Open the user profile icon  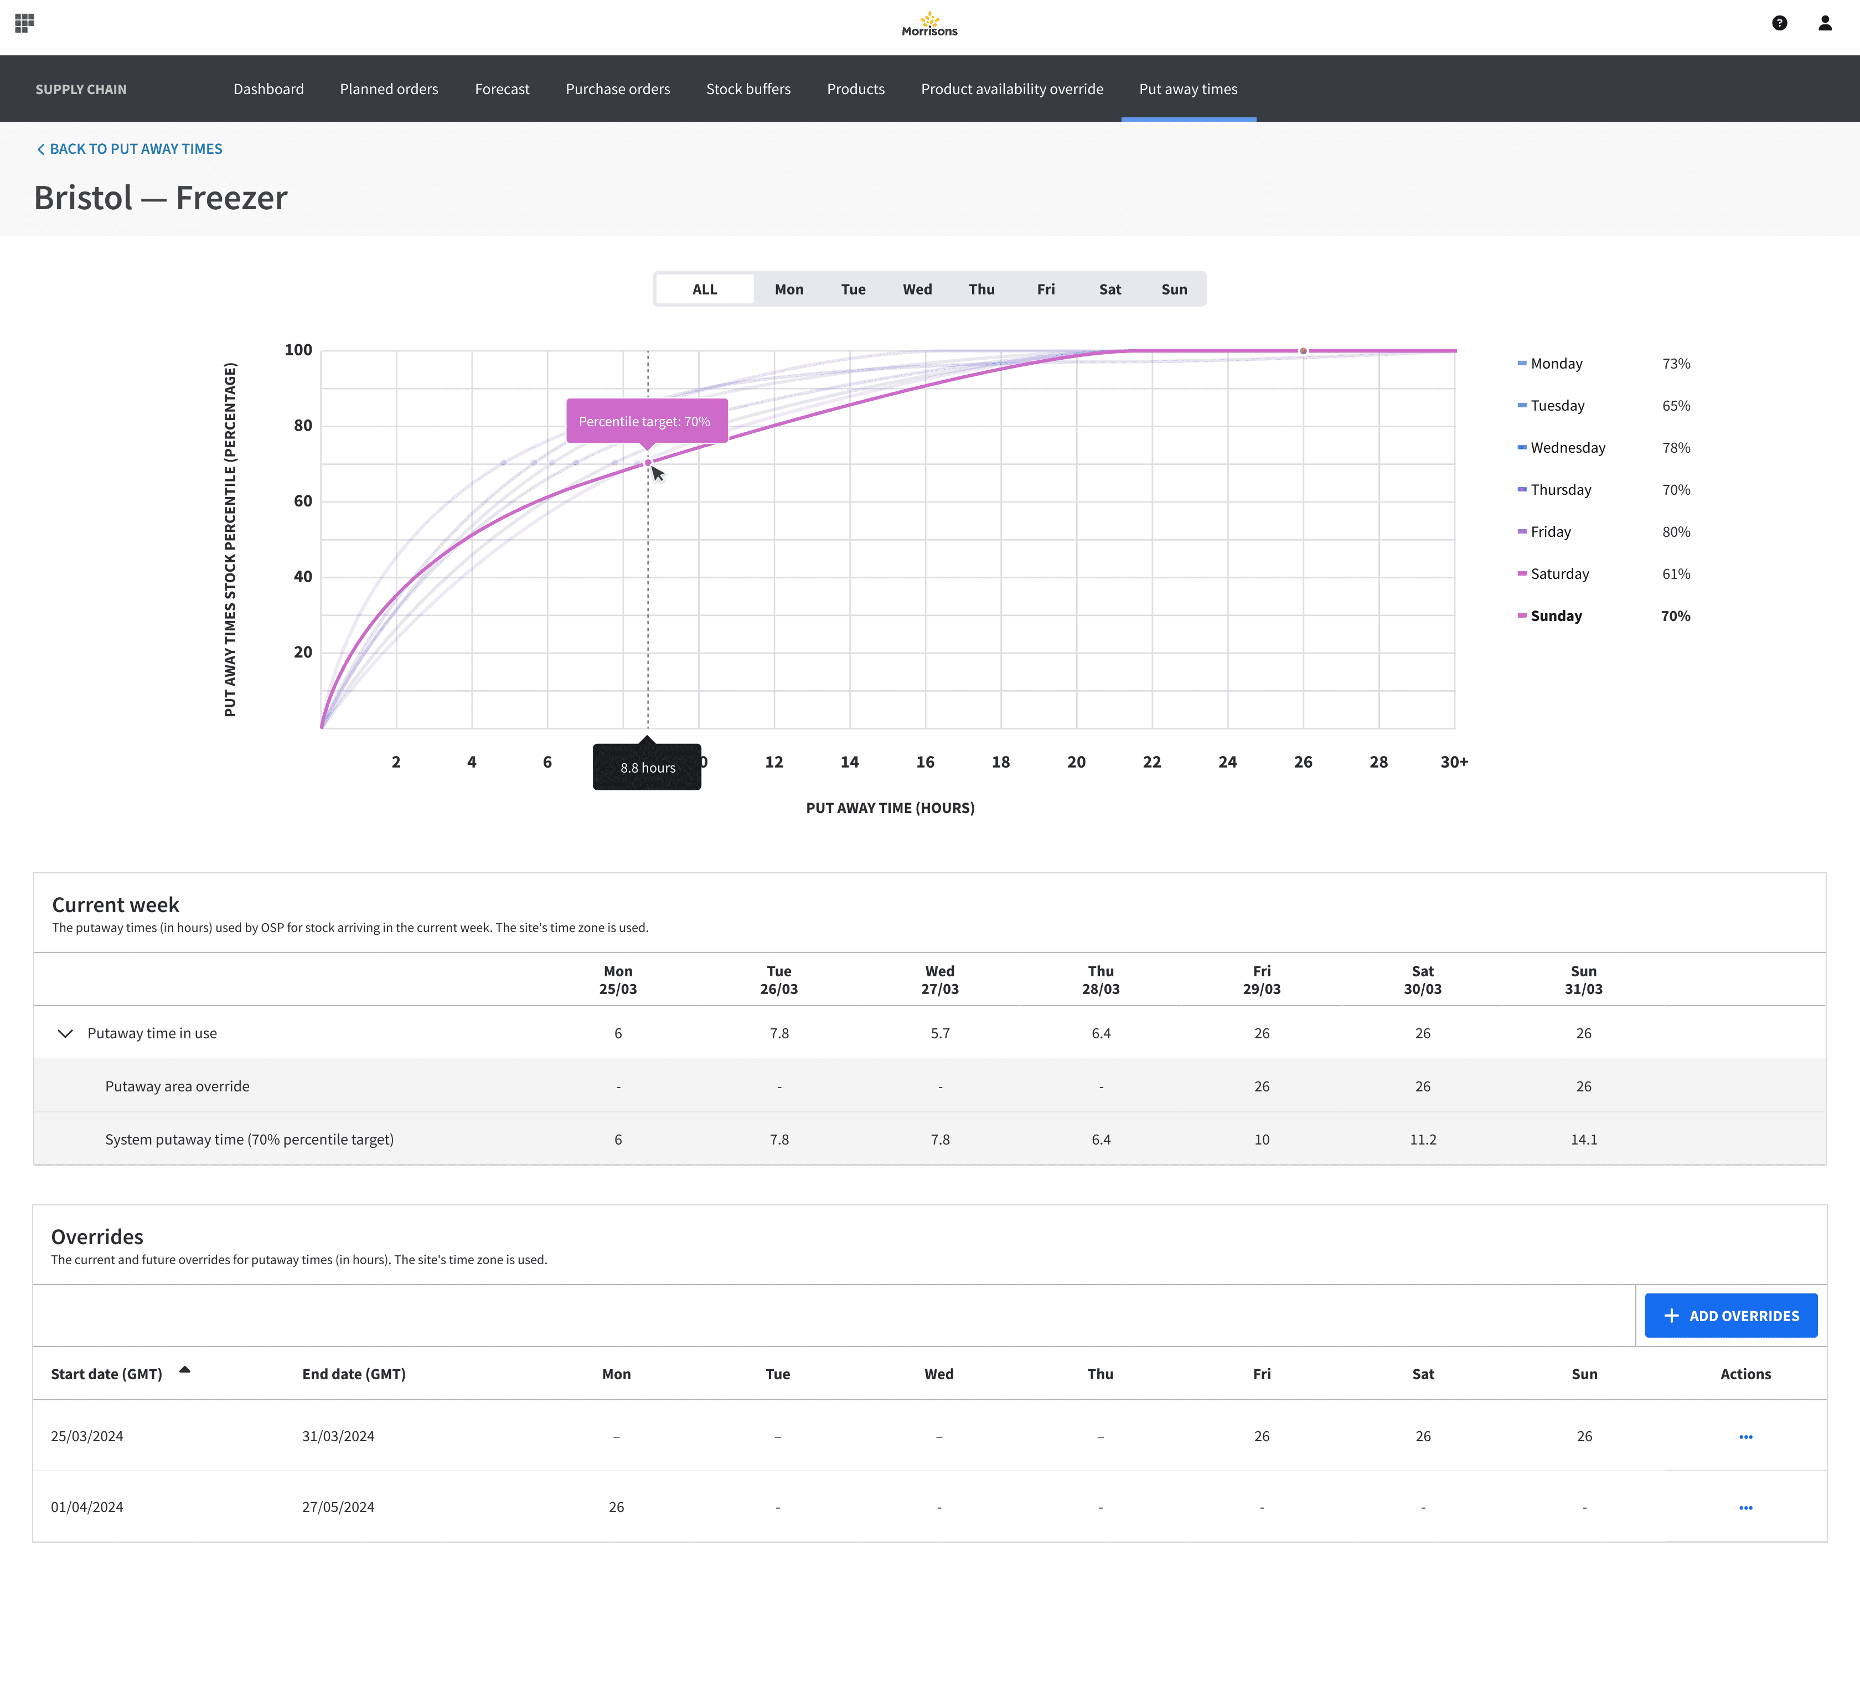(x=1824, y=23)
